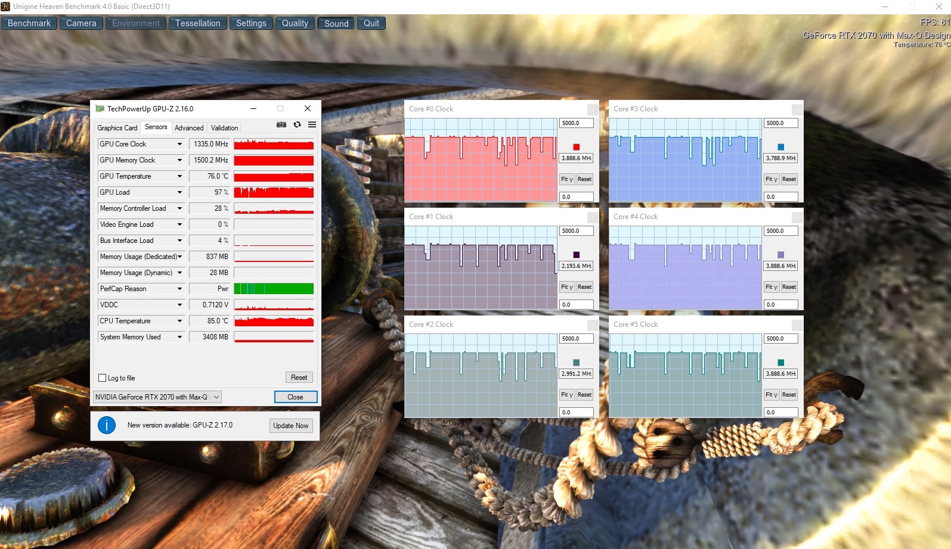Expand the VDDC sensor dropdown

(x=179, y=305)
